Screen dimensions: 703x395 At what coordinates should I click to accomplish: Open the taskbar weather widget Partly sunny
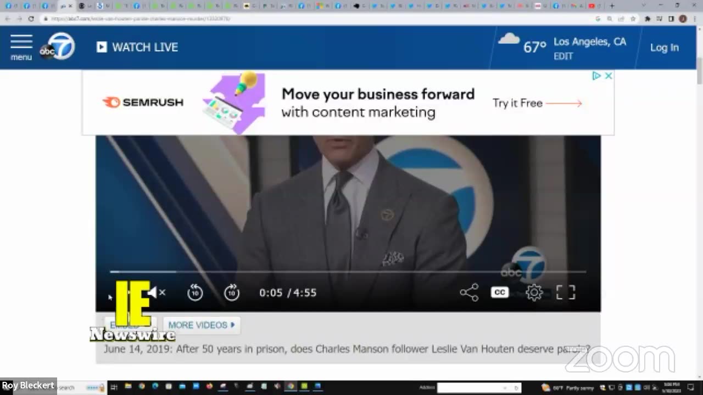coord(567,387)
